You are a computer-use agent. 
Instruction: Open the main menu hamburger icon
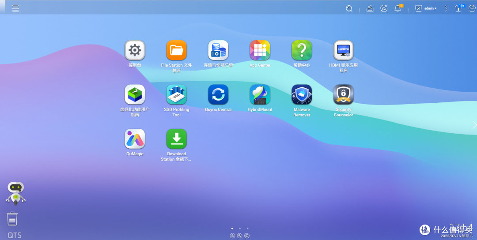click(x=15, y=8)
